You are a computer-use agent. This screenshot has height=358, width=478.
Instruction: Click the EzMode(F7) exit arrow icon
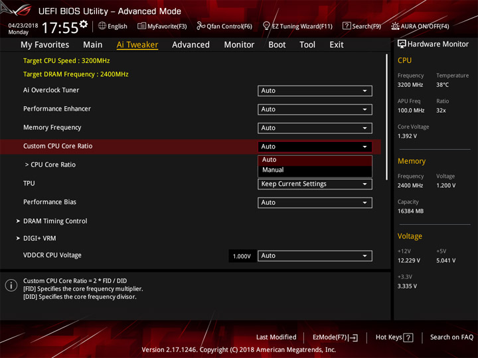(353, 337)
